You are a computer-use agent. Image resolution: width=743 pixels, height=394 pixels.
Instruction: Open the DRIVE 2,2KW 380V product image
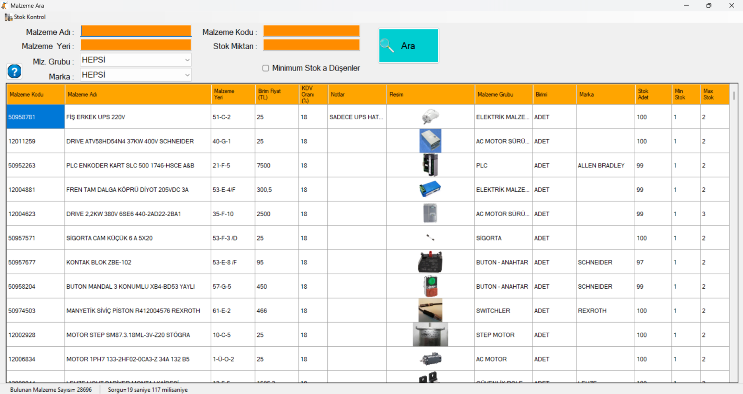(x=430, y=213)
